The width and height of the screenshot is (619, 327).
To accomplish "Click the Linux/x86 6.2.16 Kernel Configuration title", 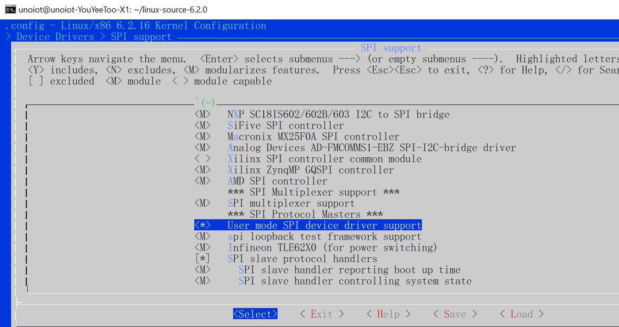I will click(164, 25).
